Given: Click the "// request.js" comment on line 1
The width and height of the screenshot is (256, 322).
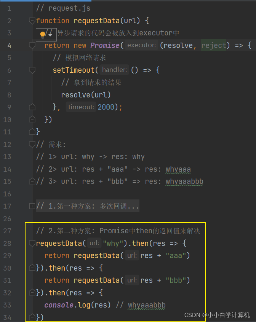Looking at the screenshot, I should [x=63, y=8].
